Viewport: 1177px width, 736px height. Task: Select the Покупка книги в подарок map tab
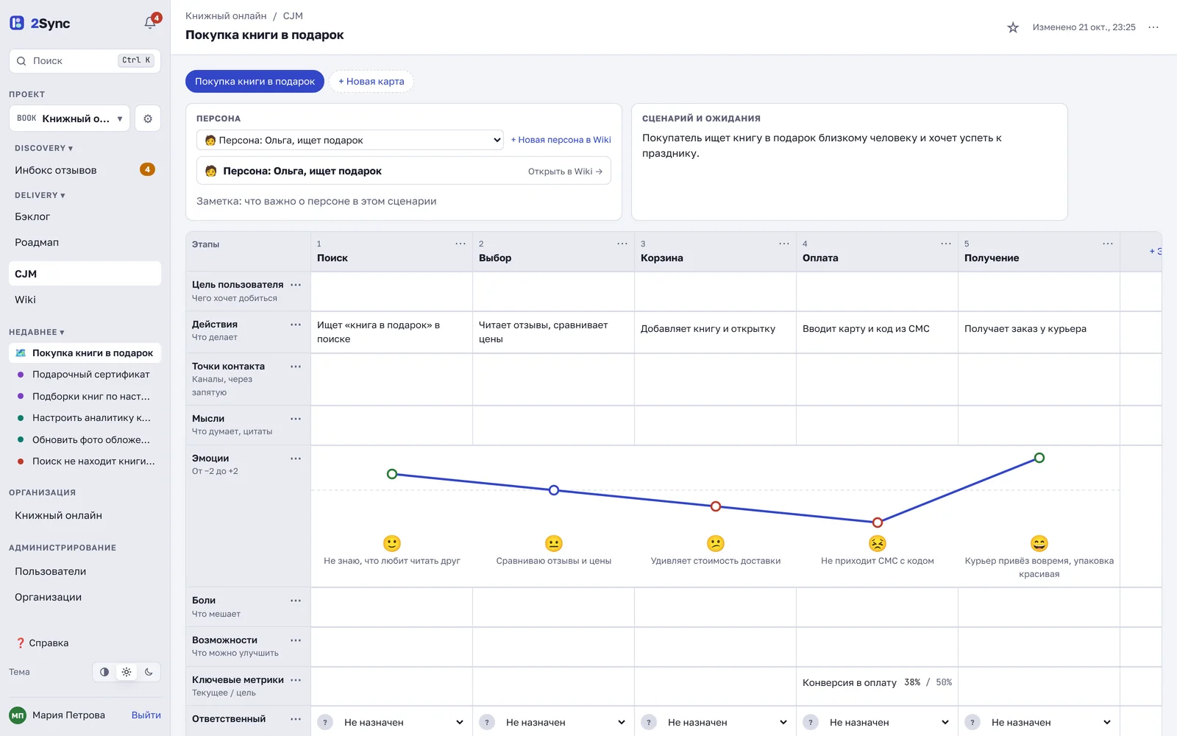[x=255, y=82]
